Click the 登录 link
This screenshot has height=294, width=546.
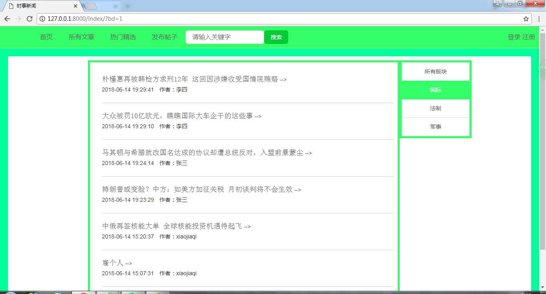tap(514, 37)
